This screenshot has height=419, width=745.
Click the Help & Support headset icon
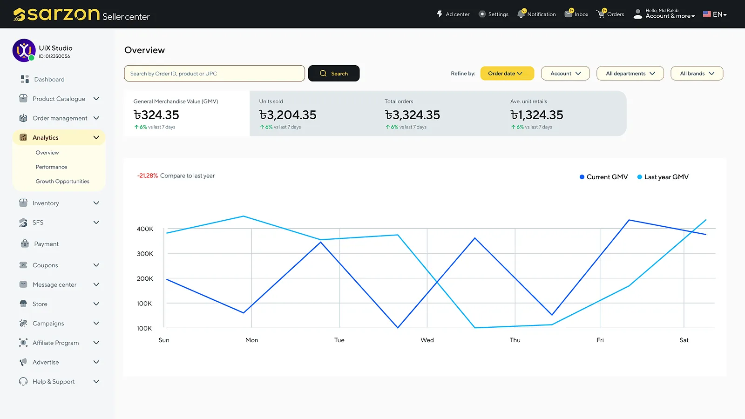[23, 381]
